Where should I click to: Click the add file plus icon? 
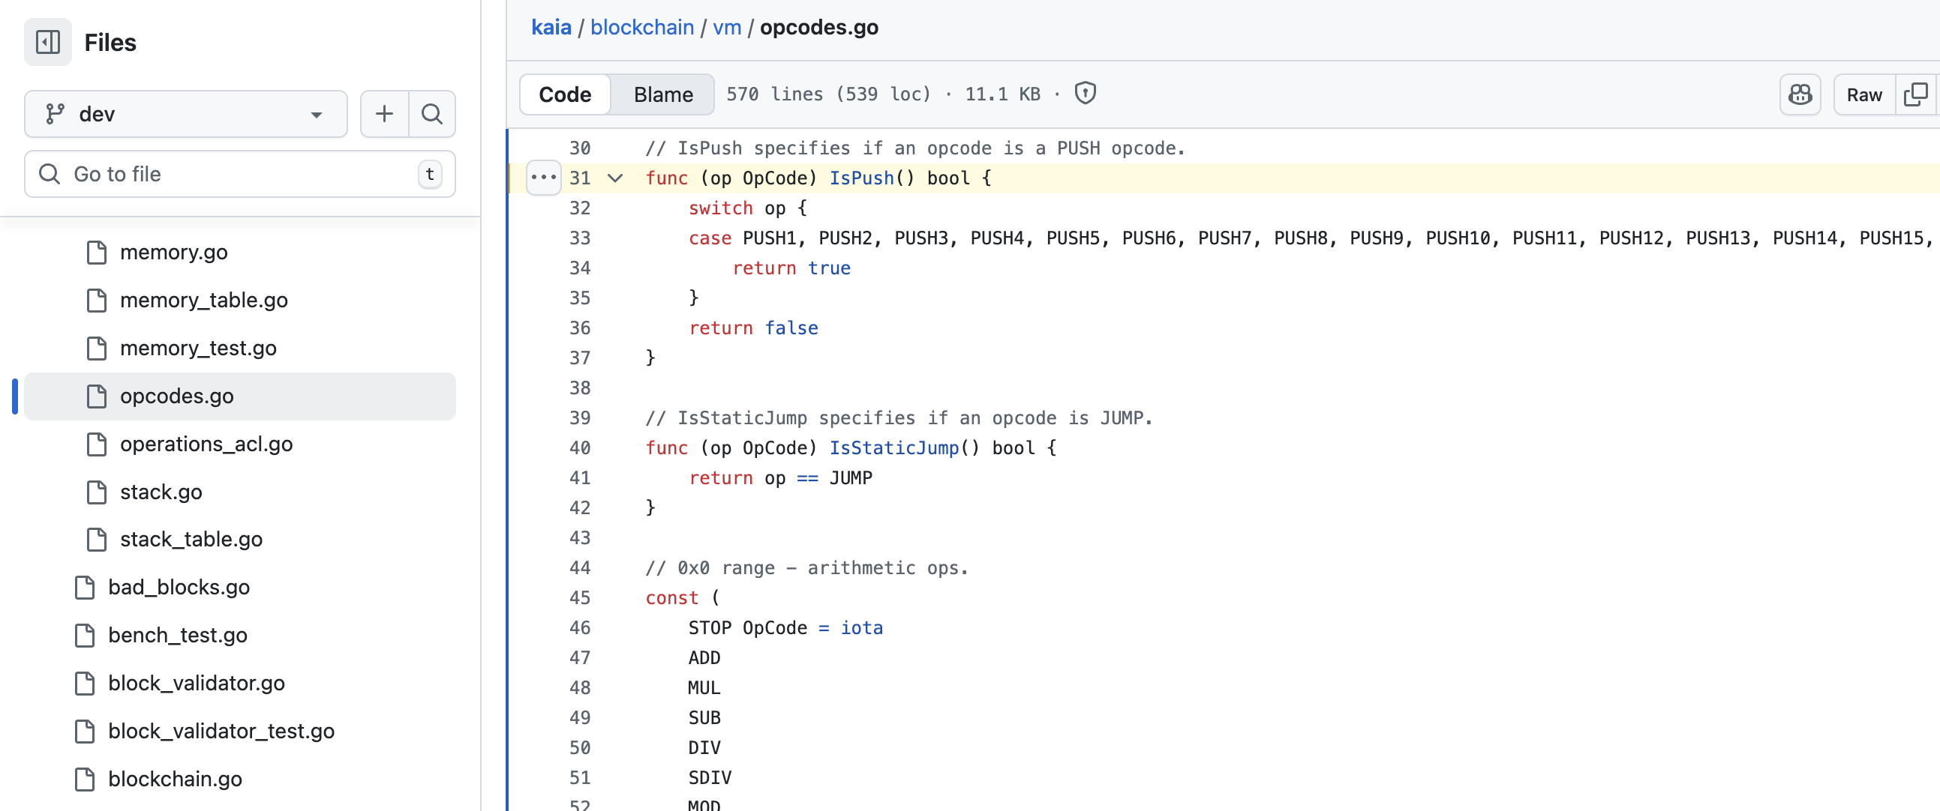[x=384, y=114]
